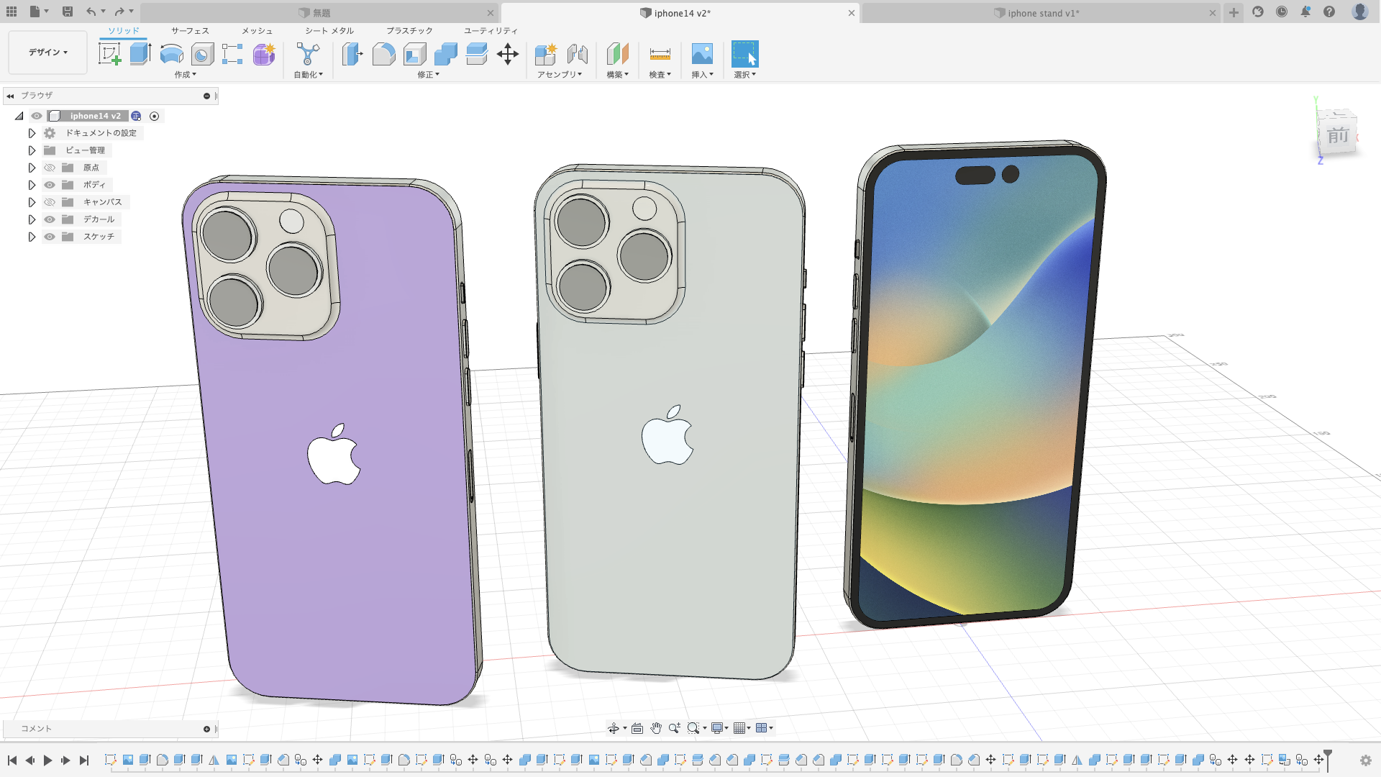Click the Press Pull tool icon
Viewport: 1381px width, 777px height.
(352, 54)
